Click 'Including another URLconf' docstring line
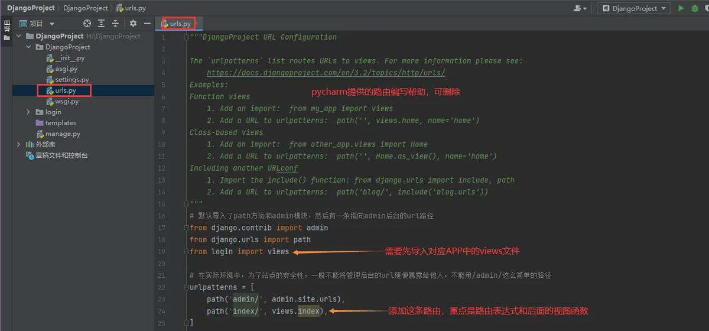This screenshot has width=709, height=331. (243, 168)
